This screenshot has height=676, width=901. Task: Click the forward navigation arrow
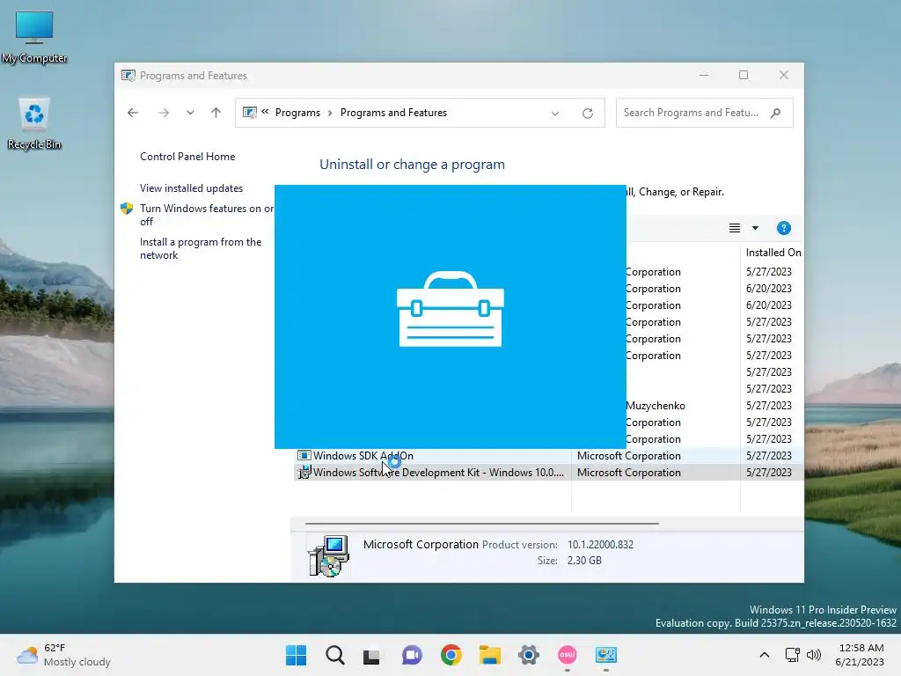[163, 113]
